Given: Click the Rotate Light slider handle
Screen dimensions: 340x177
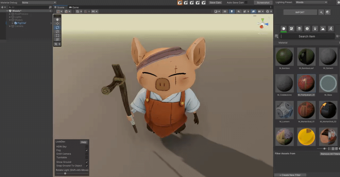Looking at the screenshot, I should (65, 173).
